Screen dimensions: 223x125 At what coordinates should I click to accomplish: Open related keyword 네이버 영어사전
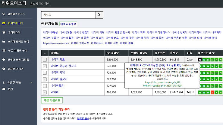80,43
